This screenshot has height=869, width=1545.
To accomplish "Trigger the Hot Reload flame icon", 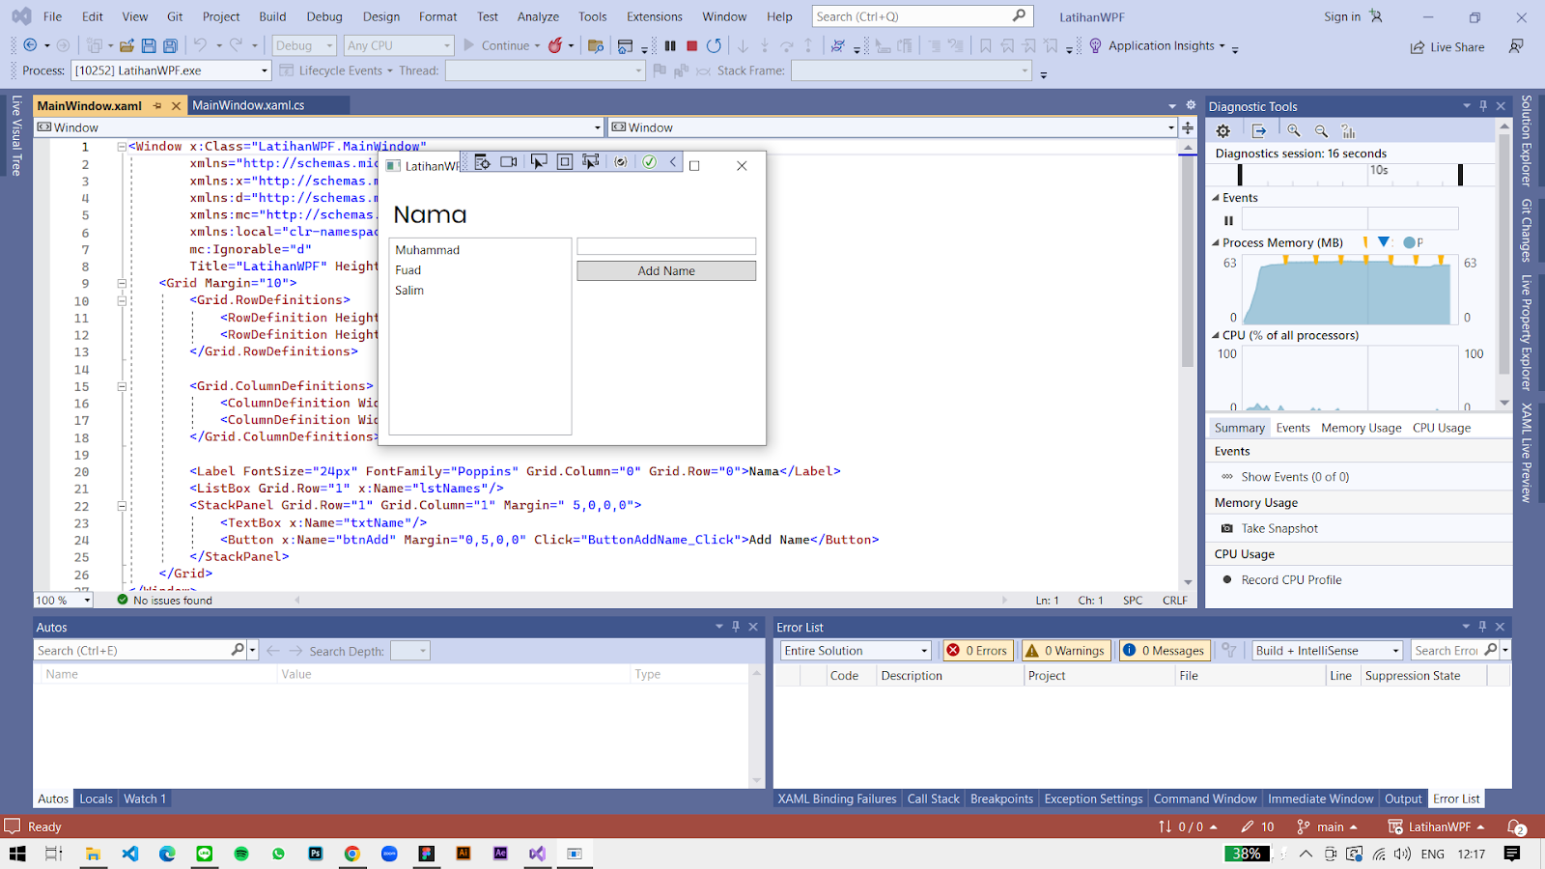I will tap(555, 45).
